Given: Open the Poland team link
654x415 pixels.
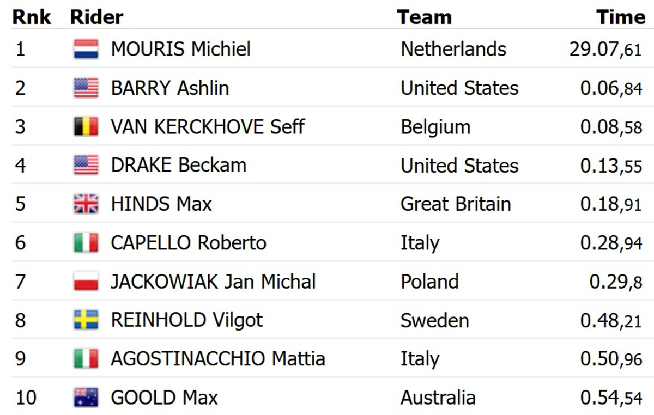Looking at the screenshot, I should click(x=429, y=282).
